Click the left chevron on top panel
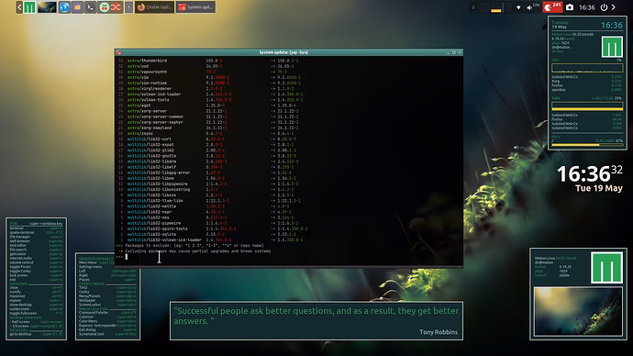The width and height of the screenshot is (633, 356). 18,6
